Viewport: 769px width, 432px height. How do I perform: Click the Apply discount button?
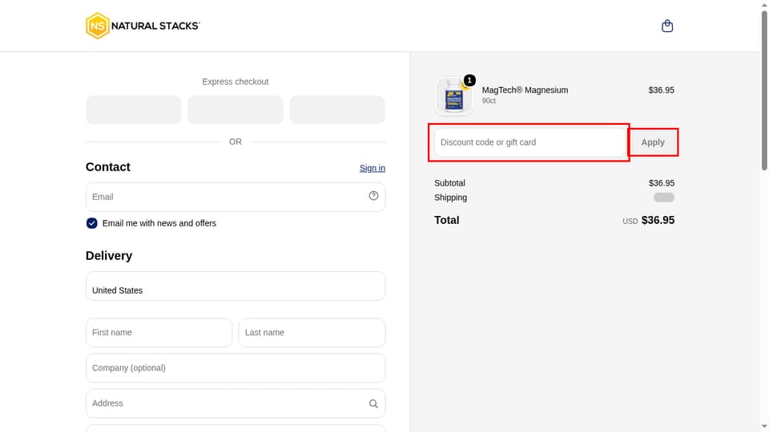pos(653,142)
